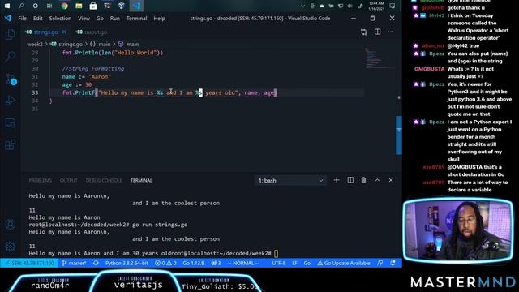Open Microsoft Store from the taskbar
Screen dimensions: 519x292
click(93, 6)
